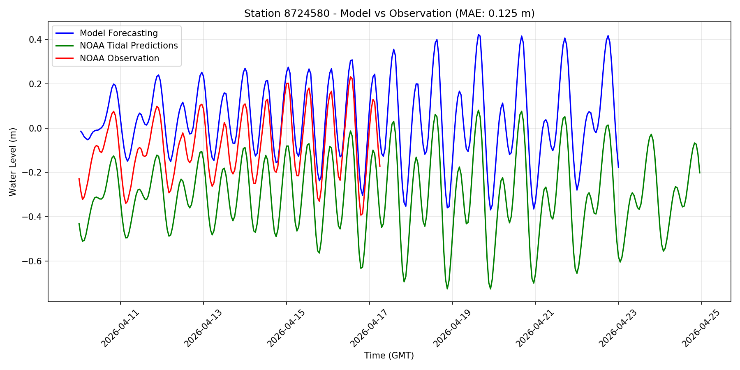
Task: Click the red line swatch in the legend
Action: point(65,58)
